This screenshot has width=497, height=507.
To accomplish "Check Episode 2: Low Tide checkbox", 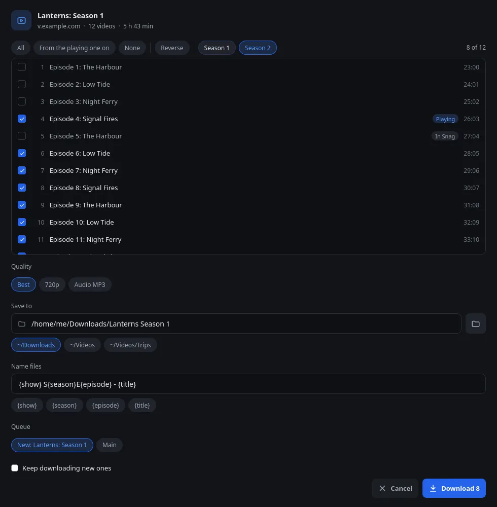I will [22, 84].
